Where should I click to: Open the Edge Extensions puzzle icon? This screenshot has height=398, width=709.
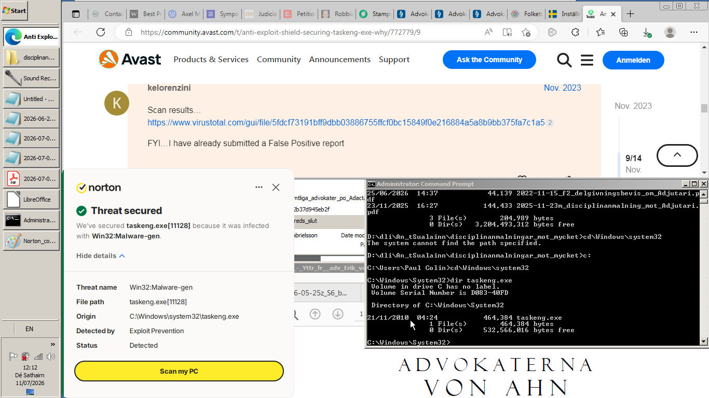pyautogui.click(x=575, y=32)
